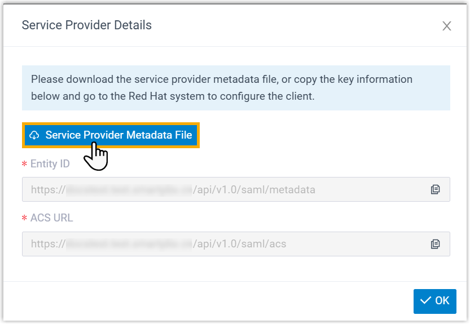Close the Service Provider Details dialog
This screenshot has width=470, height=324.
tap(447, 26)
